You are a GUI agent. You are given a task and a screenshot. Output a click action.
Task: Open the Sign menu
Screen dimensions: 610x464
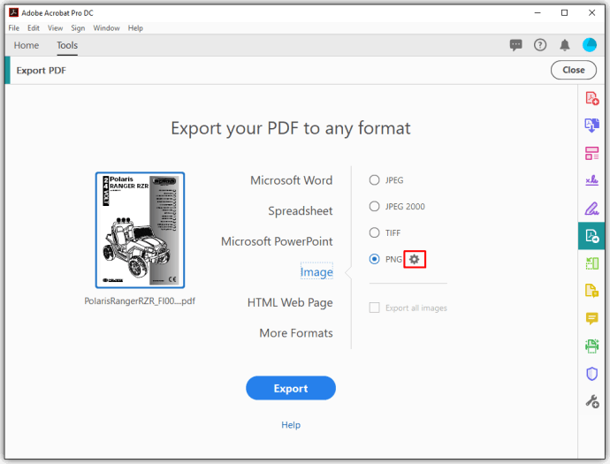tap(78, 28)
